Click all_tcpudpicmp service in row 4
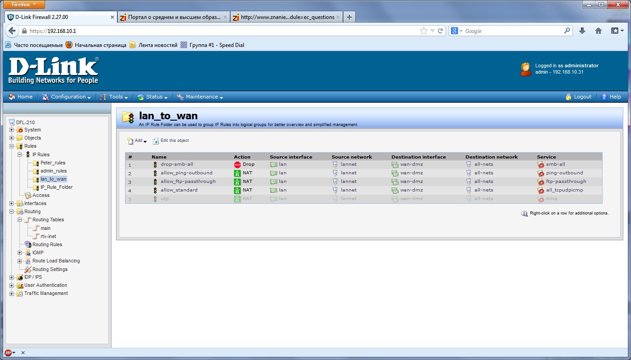Viewport: 631px width, 360px height. (565, 190)
